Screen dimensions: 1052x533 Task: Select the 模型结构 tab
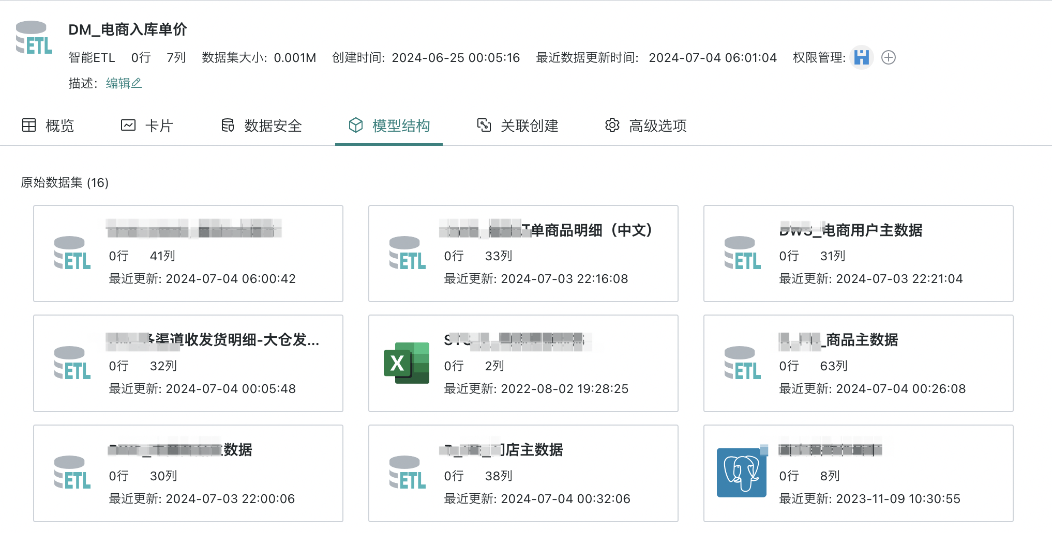(389, 126)
